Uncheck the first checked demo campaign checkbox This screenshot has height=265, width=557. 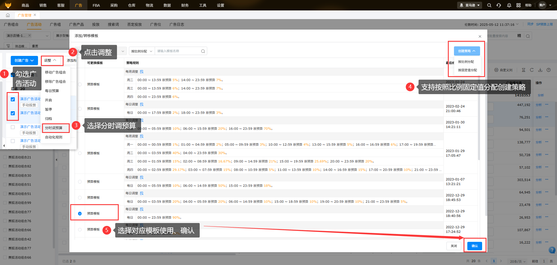click(13, 99)
